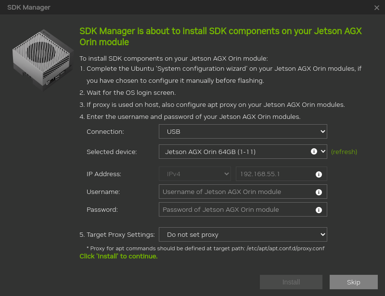This screenshot has height=296, width=385.
Task: Open the Connection dropdown showing USB
Action: point(243,131)
